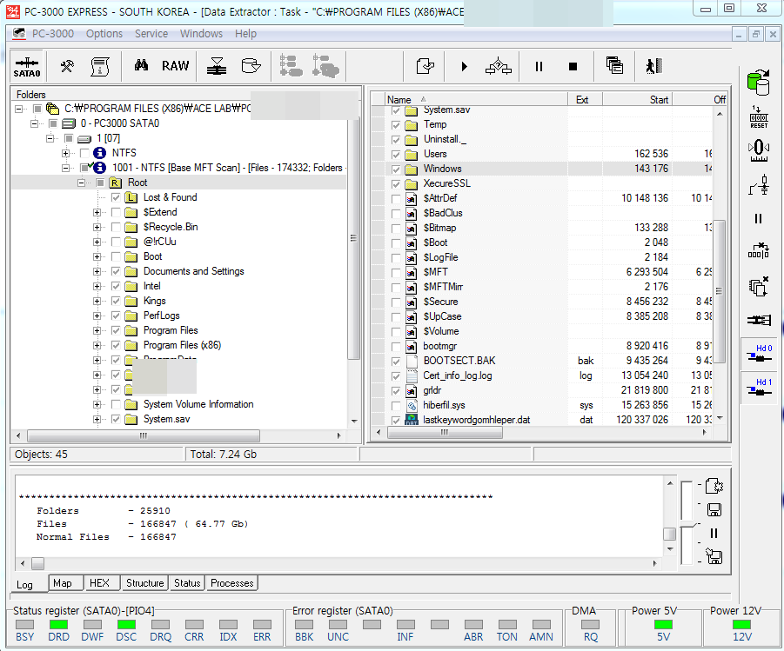This screenshot has width=784, height=651.
Task: Uncheck the BOOTSECT.BAK checkbox
Action: click(x=396, y=362)
